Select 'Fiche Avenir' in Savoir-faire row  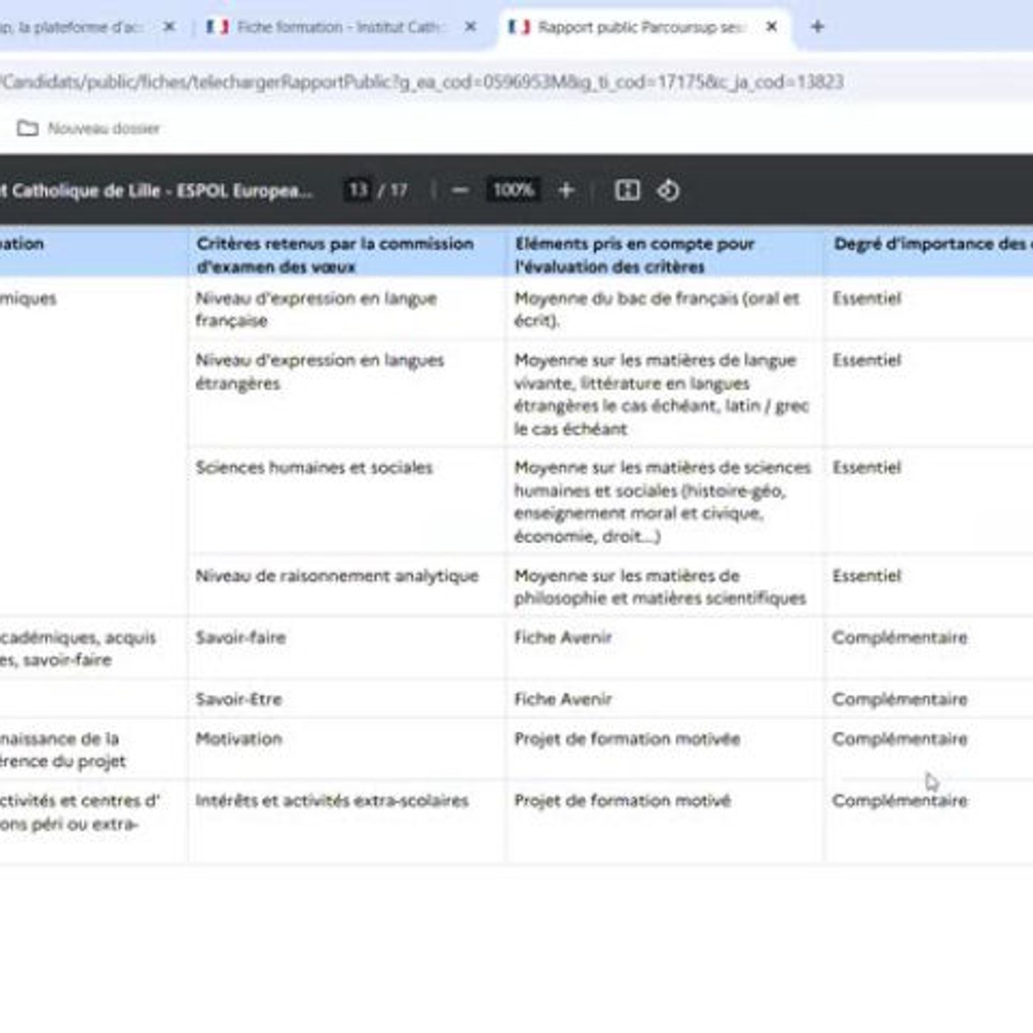coord(563,638)
